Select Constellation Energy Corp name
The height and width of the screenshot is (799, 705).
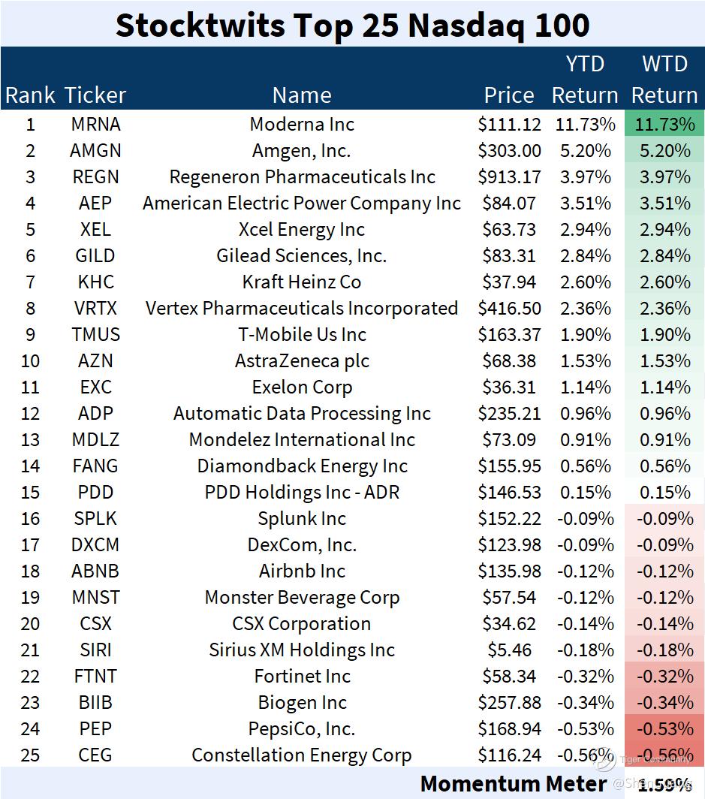[x=302, y=755]
